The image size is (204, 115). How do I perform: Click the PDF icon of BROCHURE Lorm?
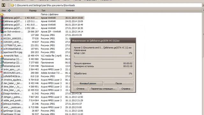(2, 73)
